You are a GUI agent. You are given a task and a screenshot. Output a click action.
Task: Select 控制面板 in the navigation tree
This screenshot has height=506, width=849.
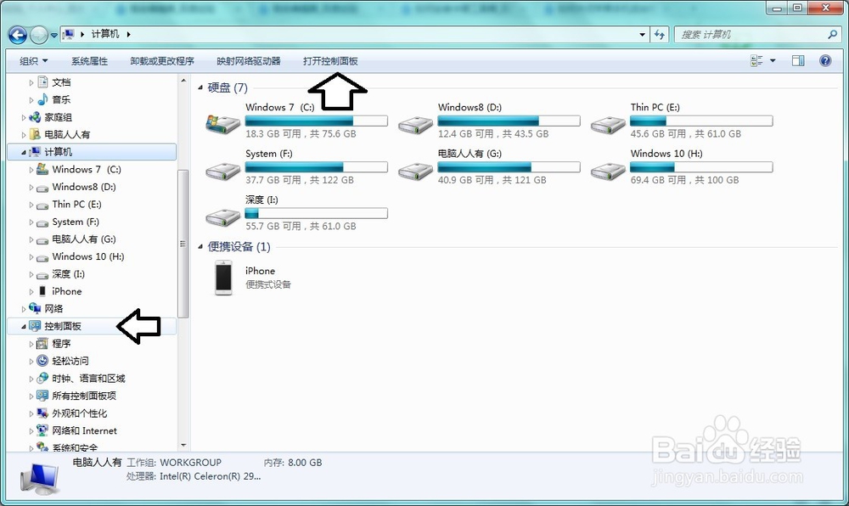click(x=63, y=326)
